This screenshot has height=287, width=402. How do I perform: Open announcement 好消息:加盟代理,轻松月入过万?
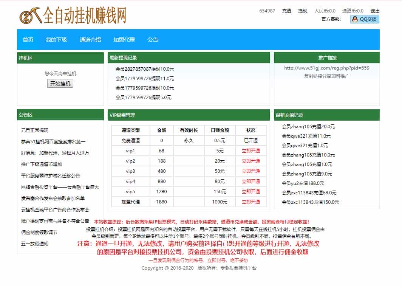point(55,153)
